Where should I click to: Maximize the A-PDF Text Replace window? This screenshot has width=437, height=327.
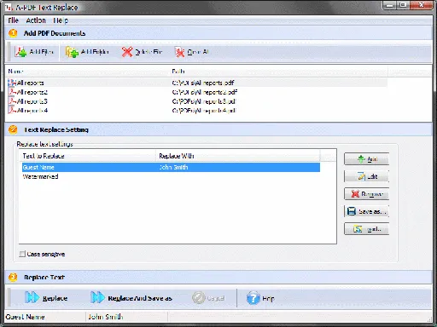403,5
